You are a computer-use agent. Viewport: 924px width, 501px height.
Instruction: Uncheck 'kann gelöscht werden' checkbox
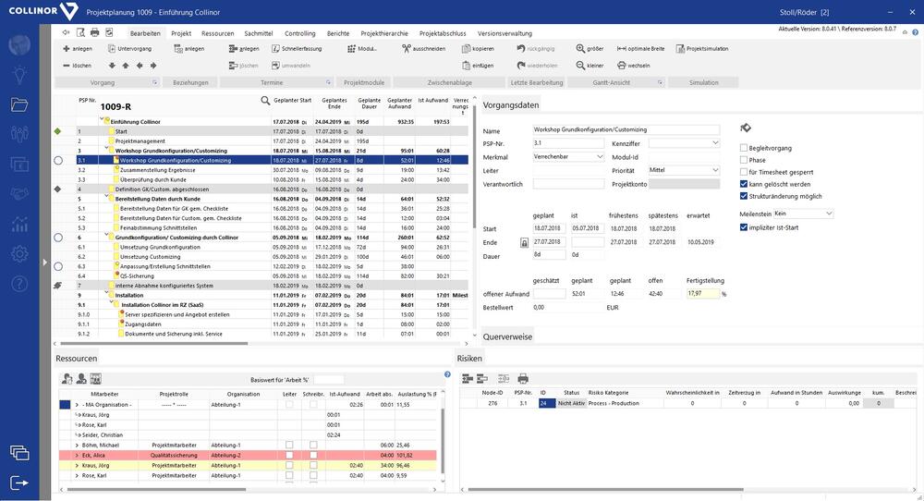click(x=744, y=184)
